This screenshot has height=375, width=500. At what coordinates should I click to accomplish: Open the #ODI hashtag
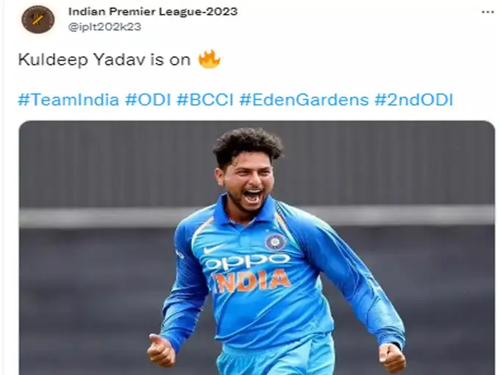pos(148,100)
